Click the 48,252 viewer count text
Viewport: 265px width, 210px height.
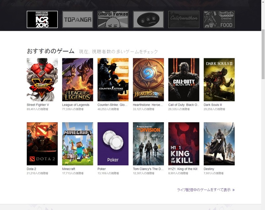pyautogui.click(x=108, y=109)
